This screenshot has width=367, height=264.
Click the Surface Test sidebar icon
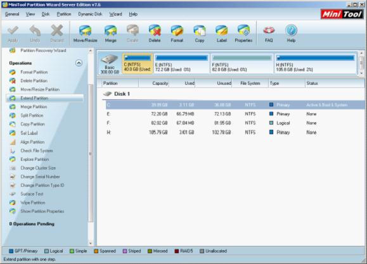click(x=13, y=194)
